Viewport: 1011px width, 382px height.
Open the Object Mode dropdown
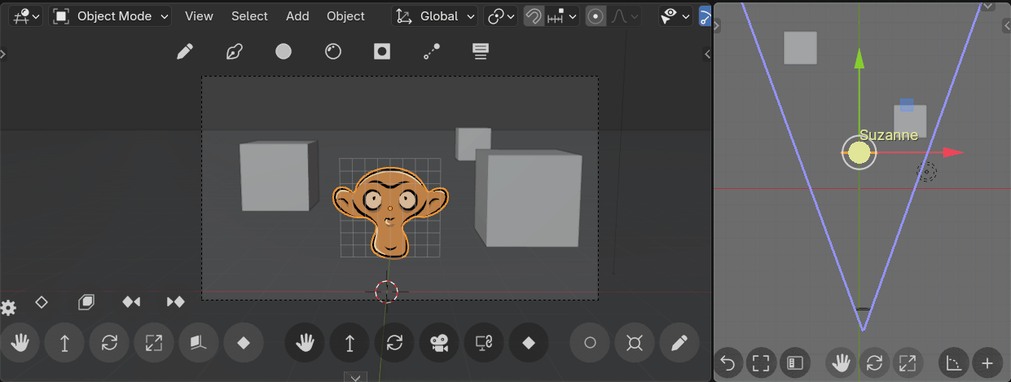pyautogui.click(x=111, y=15)
